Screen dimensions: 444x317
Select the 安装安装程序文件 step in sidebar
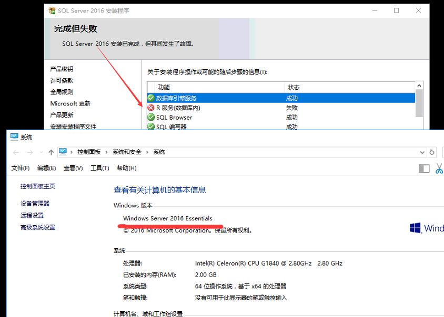(x=73, y=126)
